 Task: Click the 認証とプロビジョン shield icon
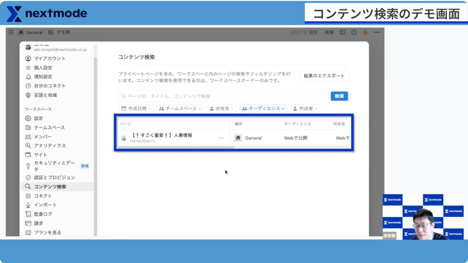[x=28, y=177]
